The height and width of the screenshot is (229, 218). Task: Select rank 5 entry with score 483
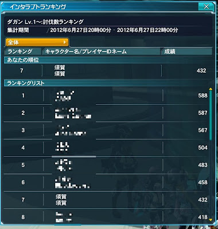point(106,165)
